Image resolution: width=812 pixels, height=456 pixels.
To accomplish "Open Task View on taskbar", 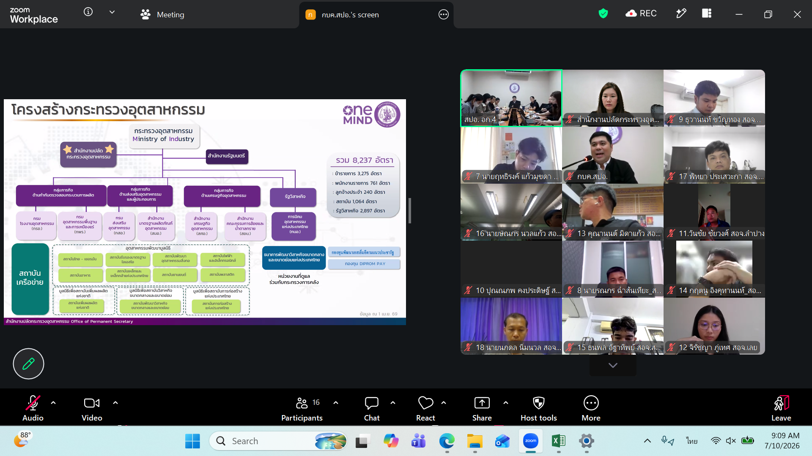I will (x=362, y=441).
